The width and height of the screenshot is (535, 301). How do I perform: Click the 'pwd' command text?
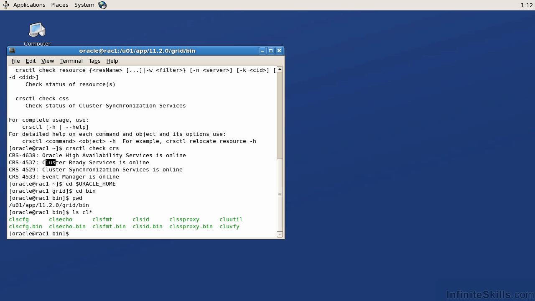pyautogui.click(x=77, y=198)
